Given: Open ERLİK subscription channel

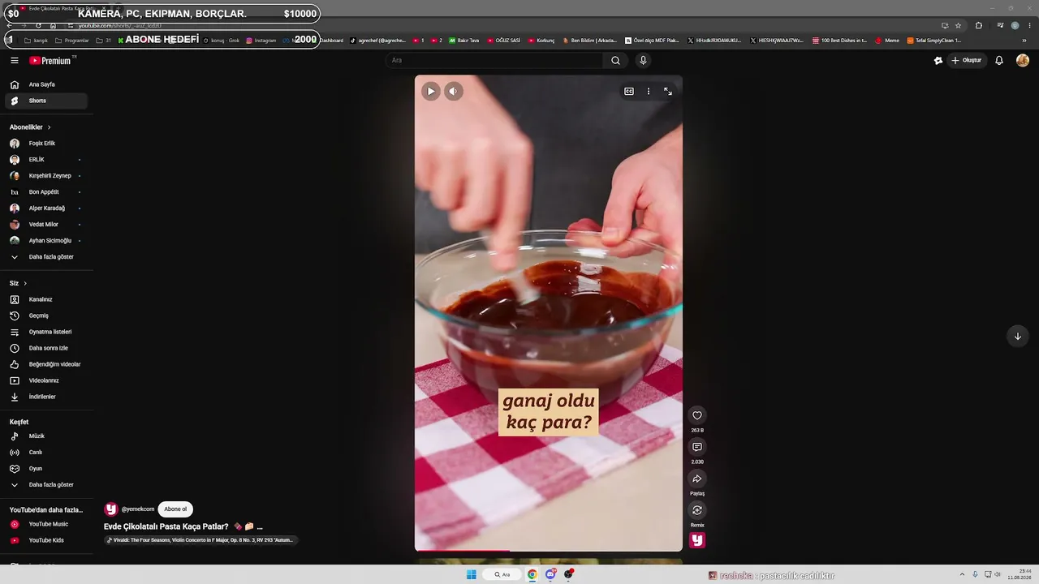Looking at the screenshot, I should point(47,160).
